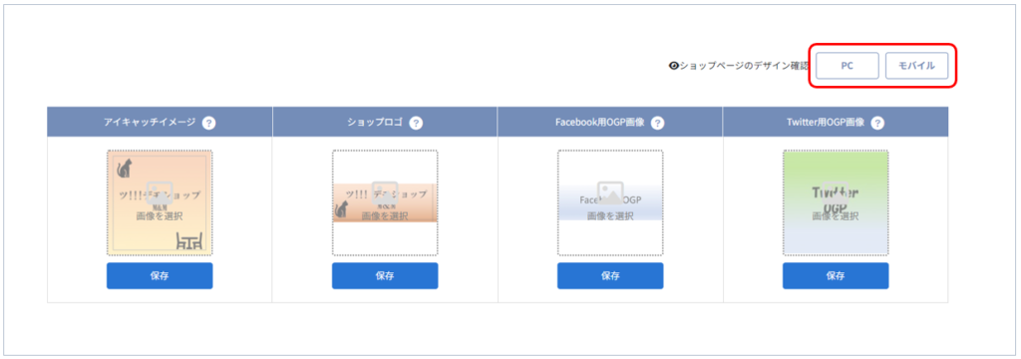Preview shop design on モバイル

pyautogui.click(x=917, y=66)
